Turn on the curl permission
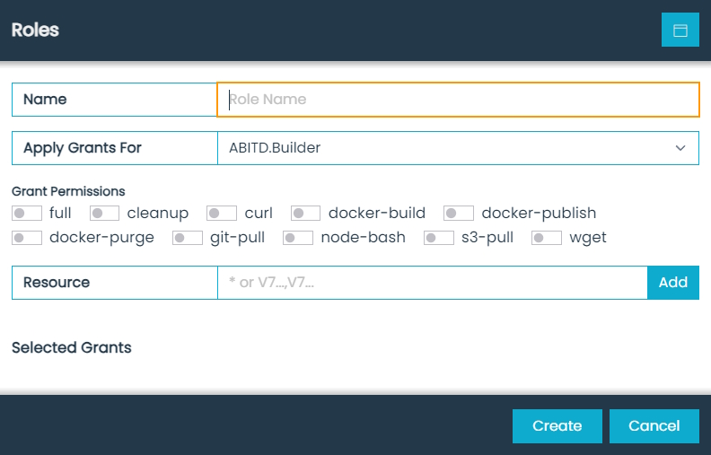Viewport: 711px width, 455px height. tap(222, 214)
